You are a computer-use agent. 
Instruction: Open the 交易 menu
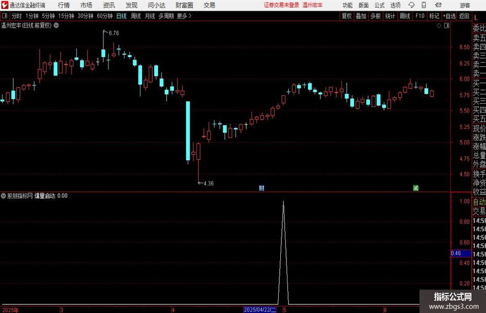click(x=209, y=5)
